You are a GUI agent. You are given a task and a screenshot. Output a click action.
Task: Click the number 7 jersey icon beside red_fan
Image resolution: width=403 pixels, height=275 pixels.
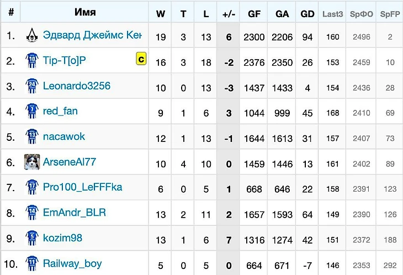[32, 111]
